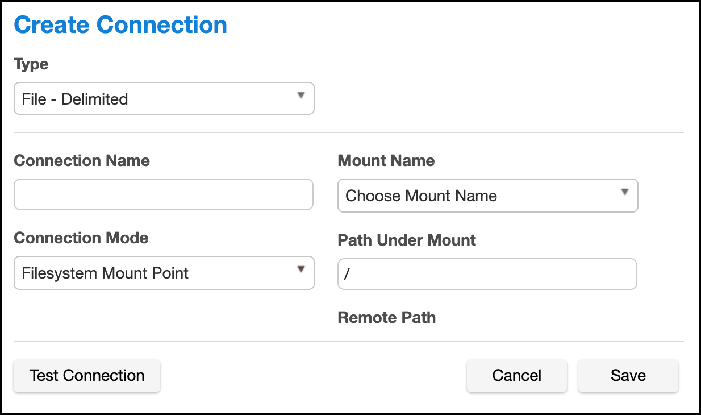This screenshot has height=415, width=701.
Task: Click the Mount Name label
Action: (x=386, y=161)
